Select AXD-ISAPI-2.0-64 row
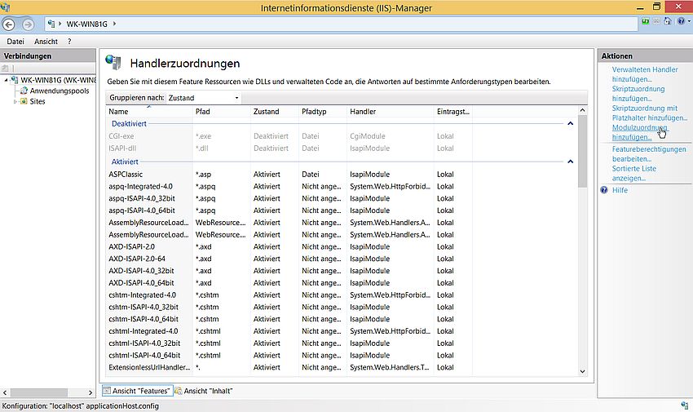The image size is (693, 412). tap(289, 259)
